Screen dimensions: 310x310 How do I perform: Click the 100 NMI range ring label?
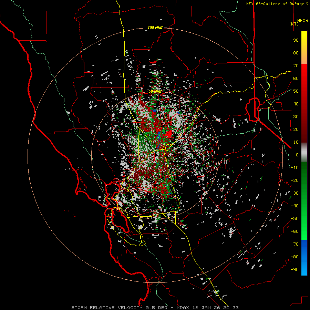click(x=155, y=28)
